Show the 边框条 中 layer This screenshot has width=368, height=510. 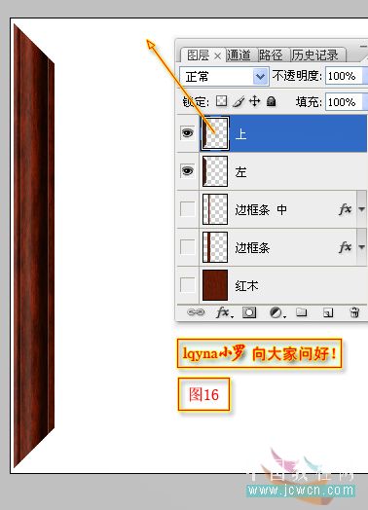click(188, 209)
